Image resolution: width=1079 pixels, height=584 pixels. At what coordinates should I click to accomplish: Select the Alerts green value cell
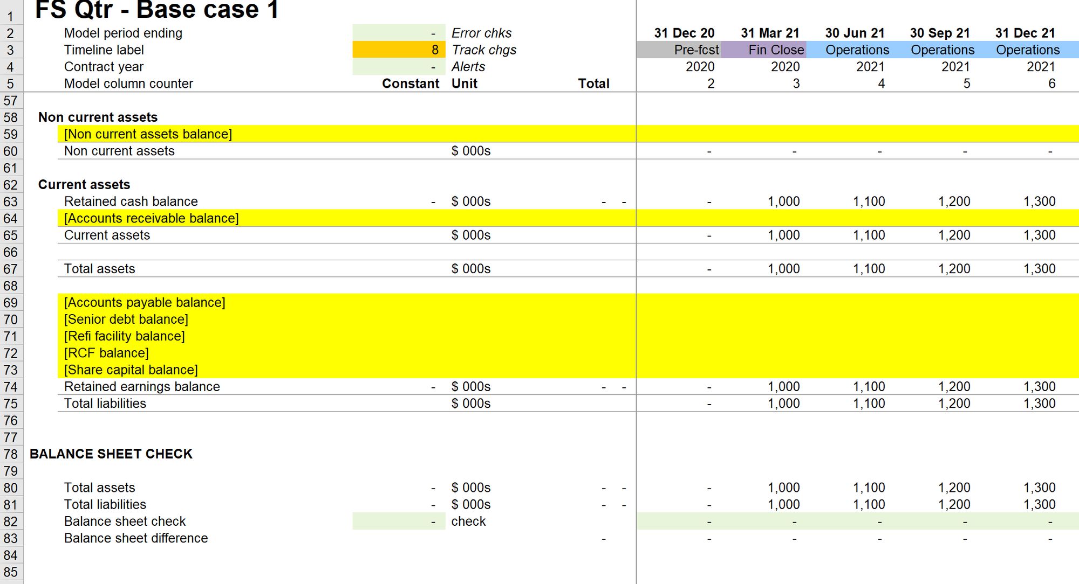[398, 67]
